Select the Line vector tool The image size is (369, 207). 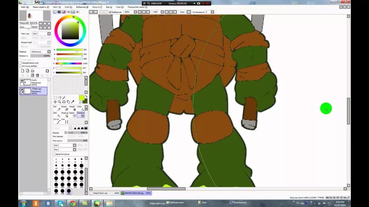tap(65, 121)
